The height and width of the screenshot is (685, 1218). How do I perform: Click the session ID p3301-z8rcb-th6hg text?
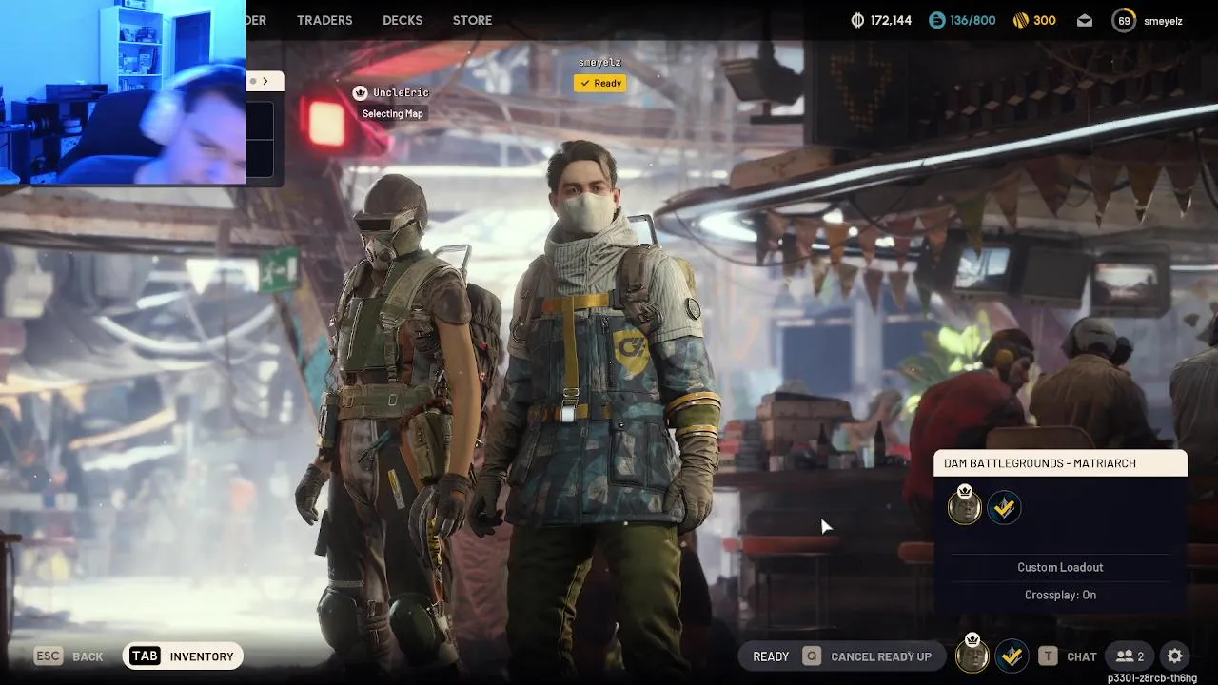click(1152, 678)
